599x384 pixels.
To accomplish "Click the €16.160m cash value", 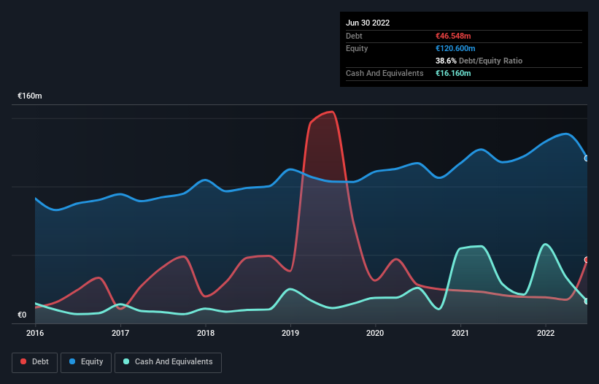I will coord(453,73).
